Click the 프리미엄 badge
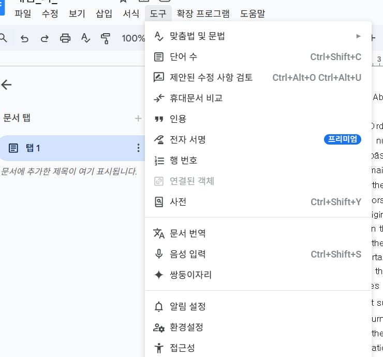The image size is (383, 357). click(x=343, y=139)
